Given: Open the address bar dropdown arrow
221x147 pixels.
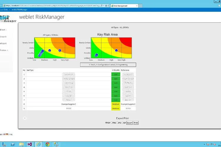Looking at the screenshot, I should [104, 6].
